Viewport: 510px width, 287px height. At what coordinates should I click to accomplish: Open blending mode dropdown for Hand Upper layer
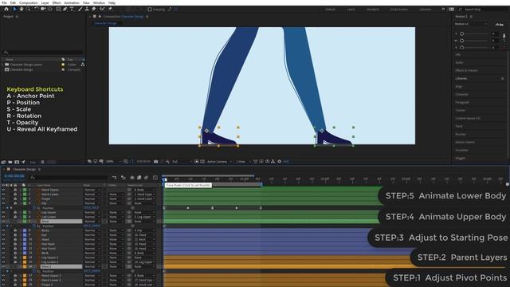pyautogui.click(x=92, y=190)
